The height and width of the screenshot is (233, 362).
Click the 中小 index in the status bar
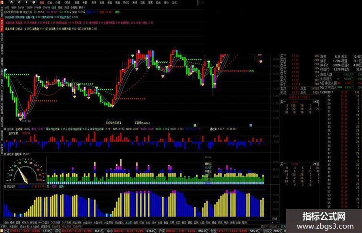coord(110,231)
